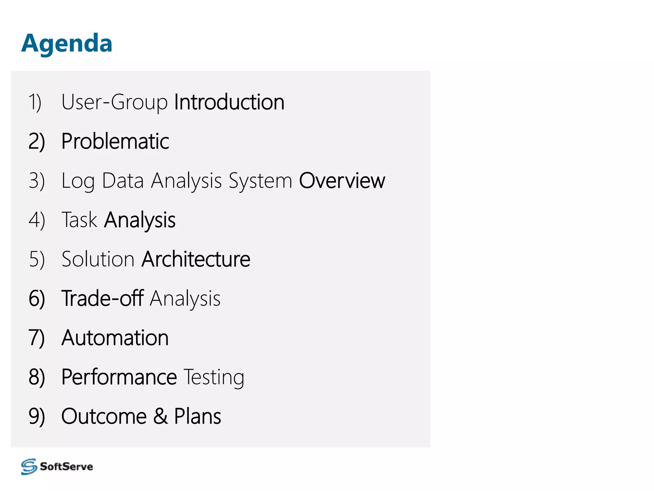Select the Automation agenda item
Screen dimensions: 654x491
tap(115, 338)
